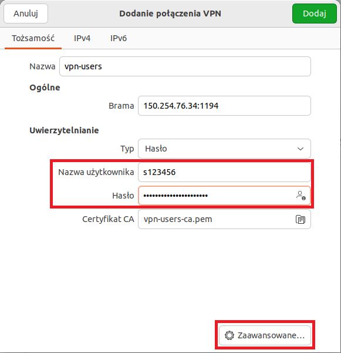Click inside the masked Hasło password field

pos(224,196)
